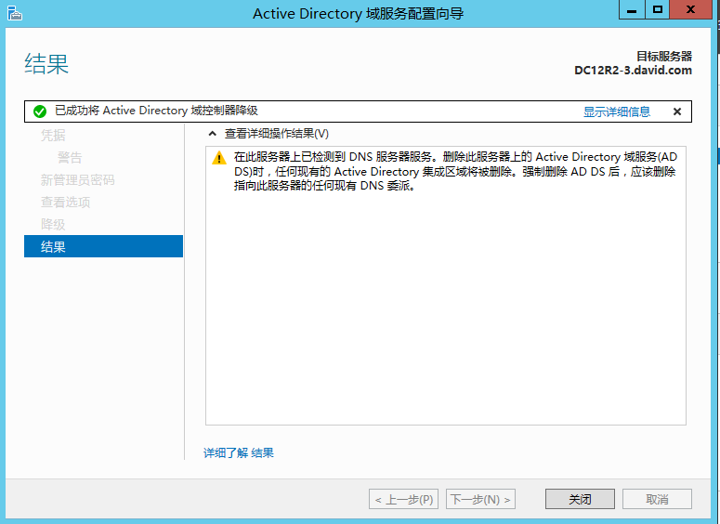Click 已成功将 Active Directory 域控制器降级 message
This screenshot has height=524, width=720.
156,111
